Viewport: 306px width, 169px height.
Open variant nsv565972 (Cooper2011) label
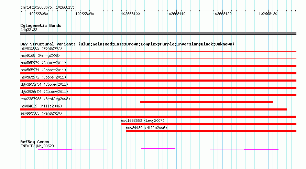coord(43,77)
